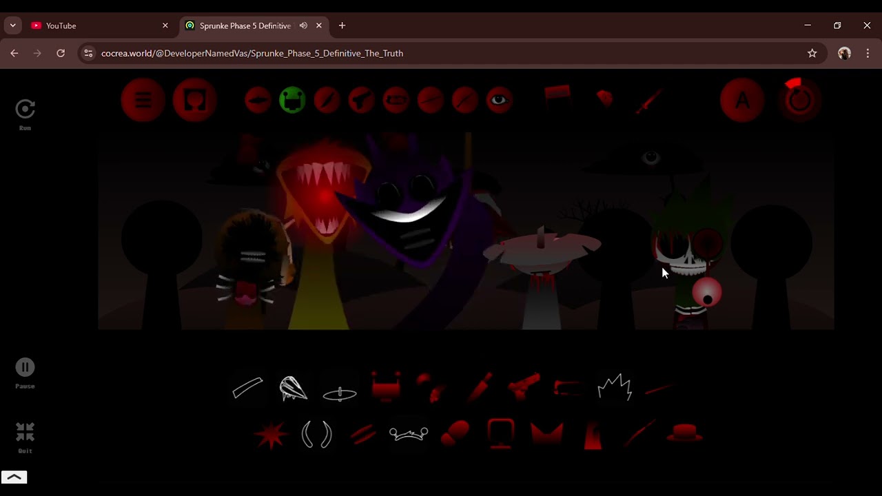
Task: Expand the bottom-left up-chevron panel
Action: (x=14, y=477)
